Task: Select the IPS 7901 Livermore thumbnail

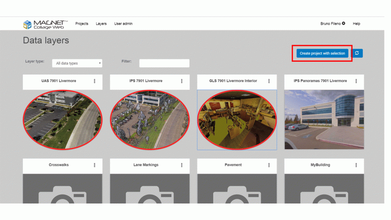Action: coord(150,120)
